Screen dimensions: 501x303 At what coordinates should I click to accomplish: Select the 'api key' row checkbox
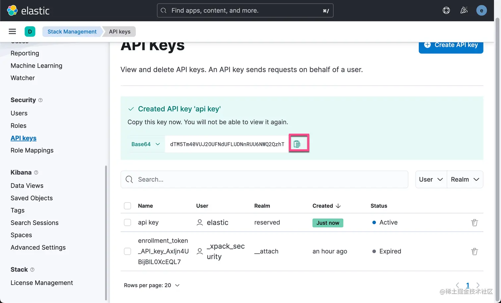[128, 222]
